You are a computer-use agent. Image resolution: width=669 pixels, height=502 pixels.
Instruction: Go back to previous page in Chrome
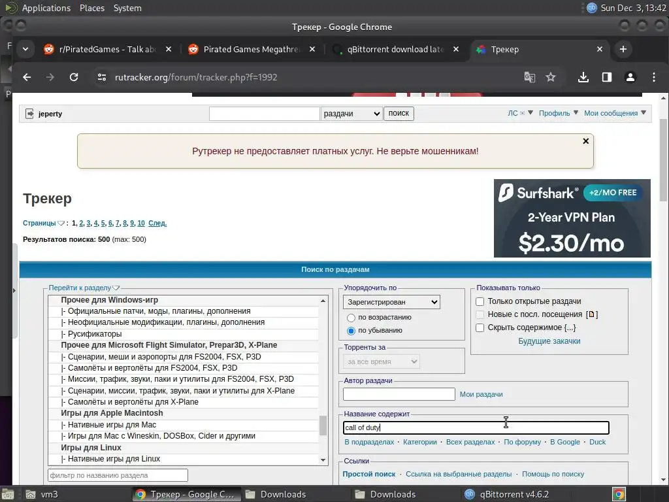point(27,77)
